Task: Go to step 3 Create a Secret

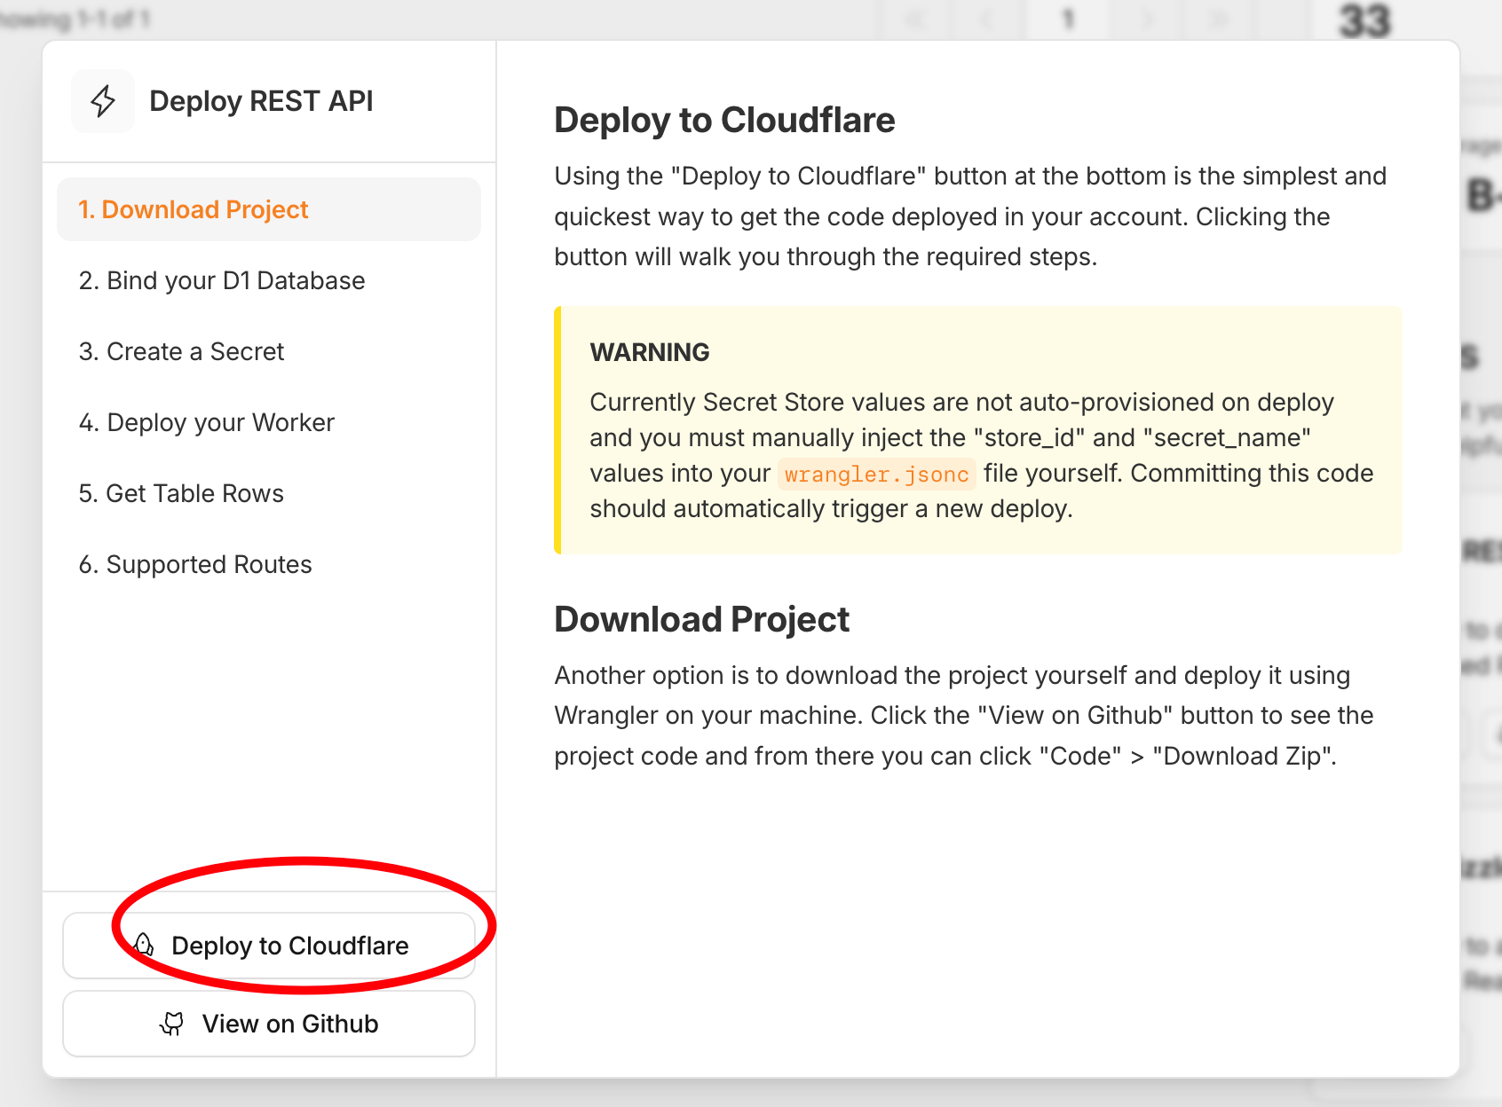Action: pos(181,351)
